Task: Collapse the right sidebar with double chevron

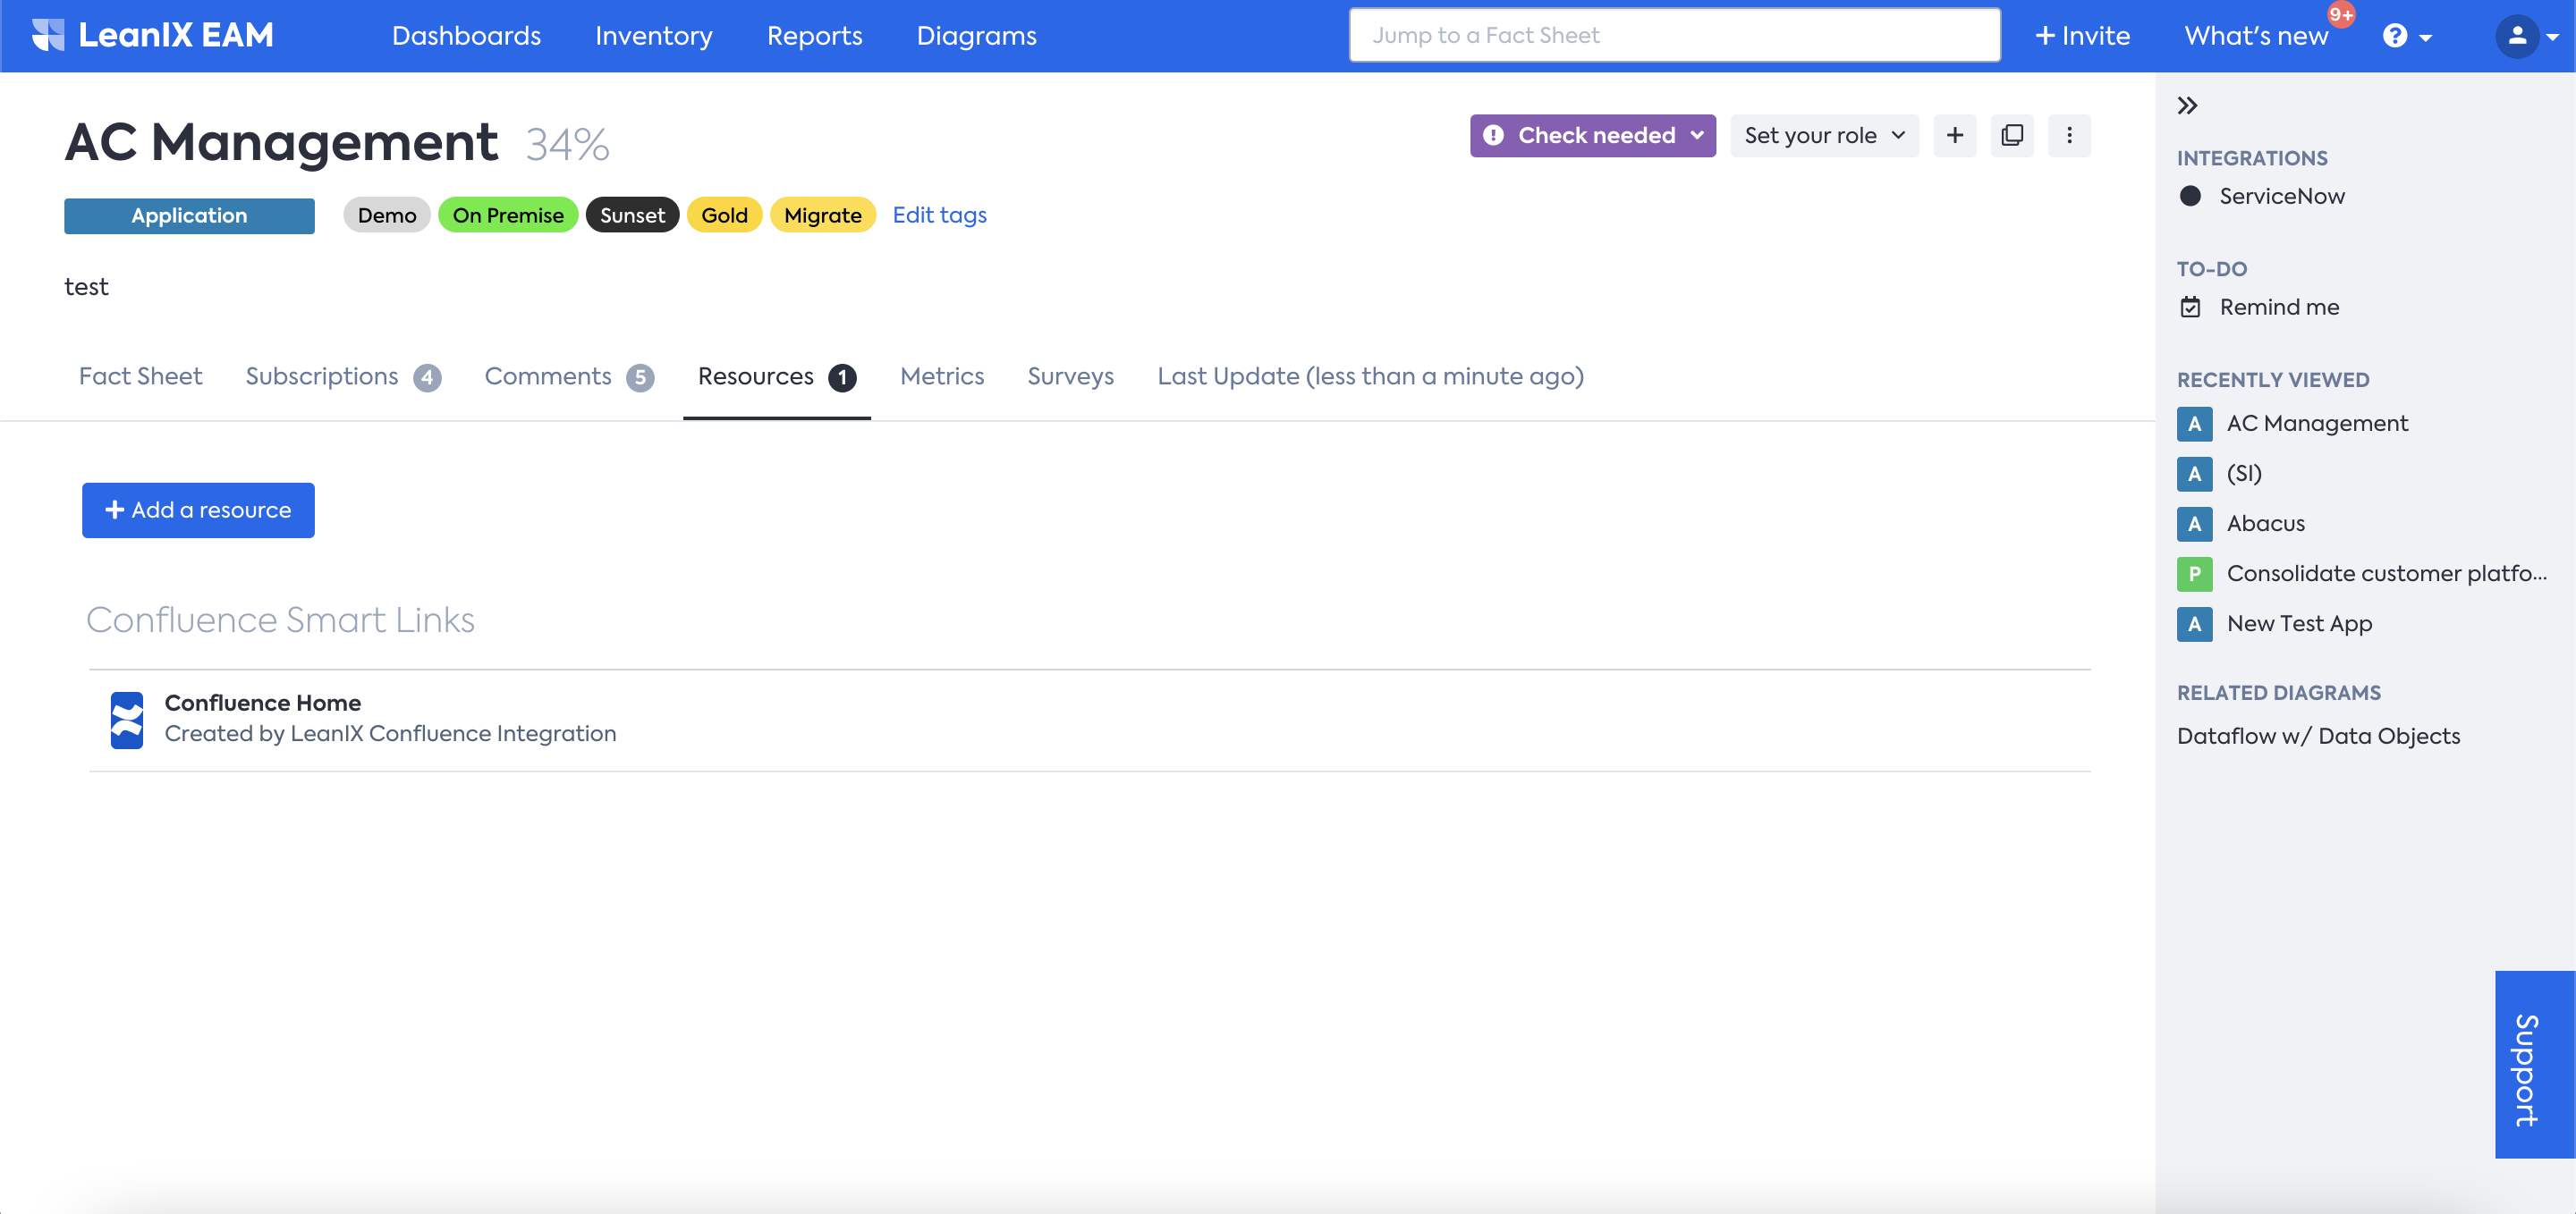Action: (x=2187, y=105)
